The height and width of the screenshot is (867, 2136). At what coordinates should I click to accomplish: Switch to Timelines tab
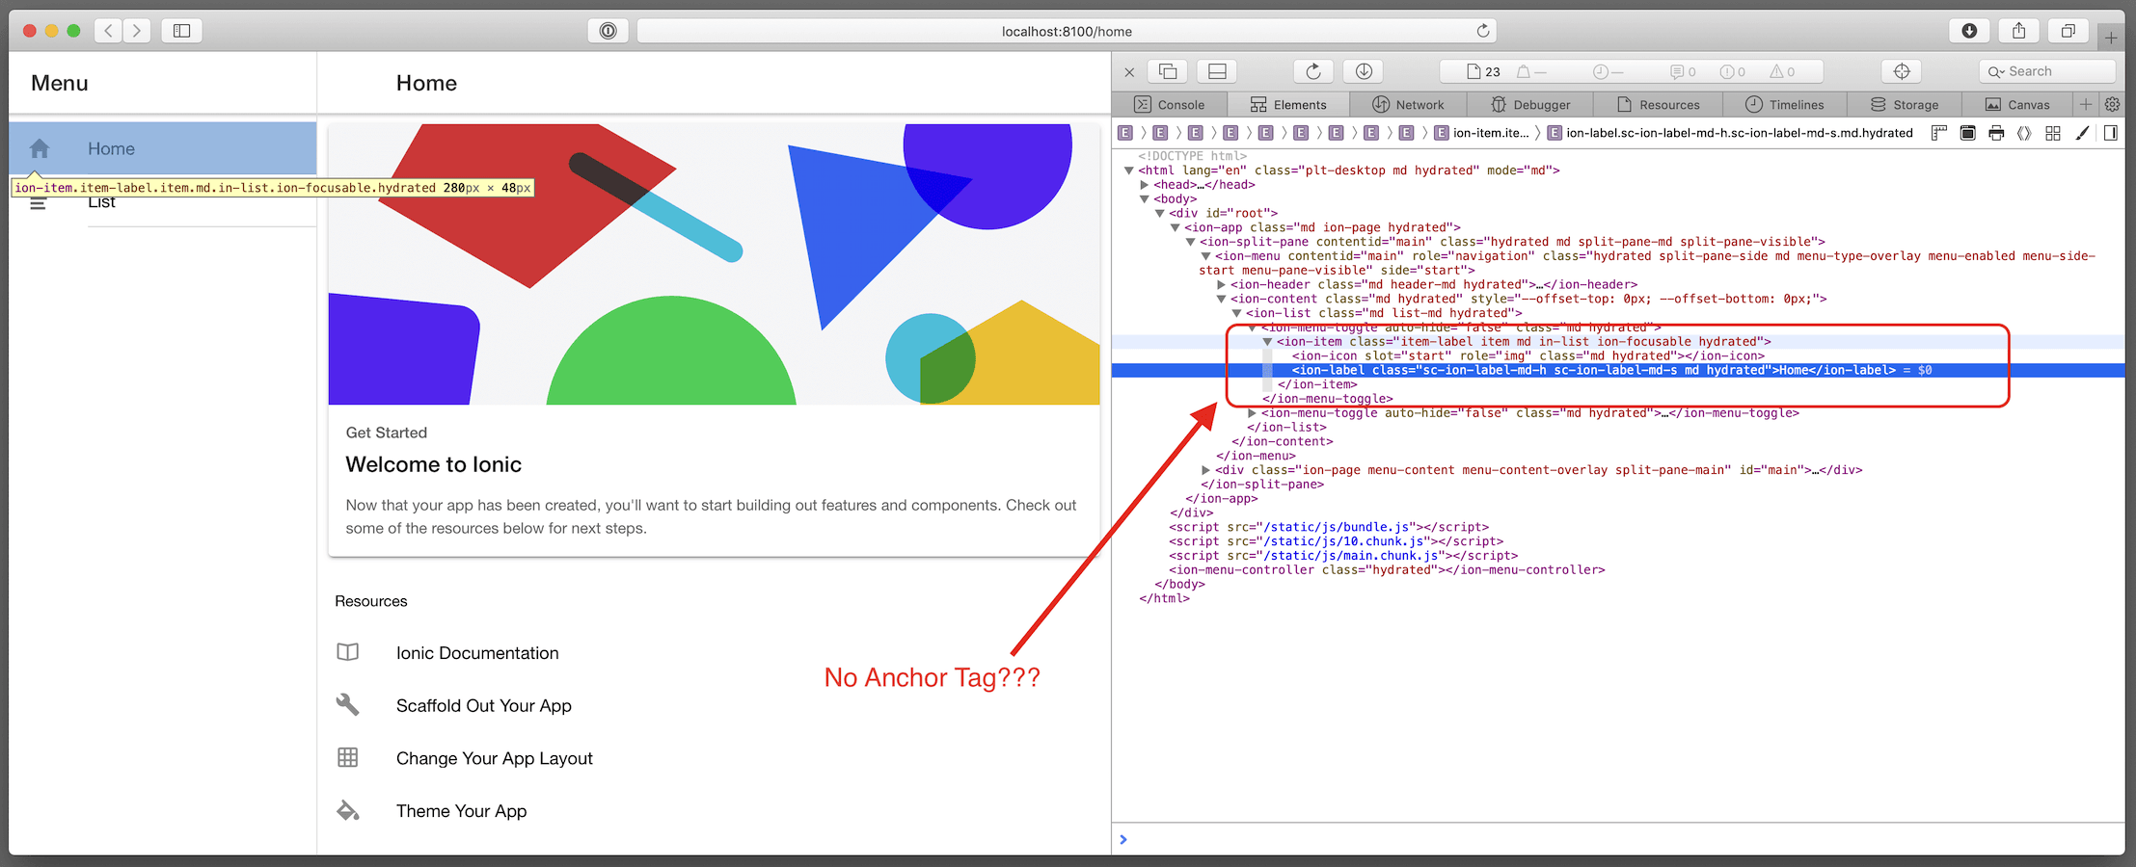[x=1785, y=104]
